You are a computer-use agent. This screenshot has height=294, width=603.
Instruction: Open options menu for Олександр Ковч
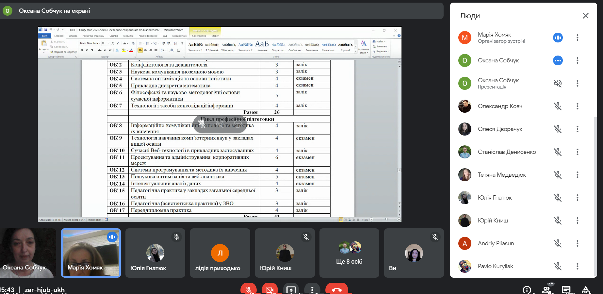pos(577,106)
